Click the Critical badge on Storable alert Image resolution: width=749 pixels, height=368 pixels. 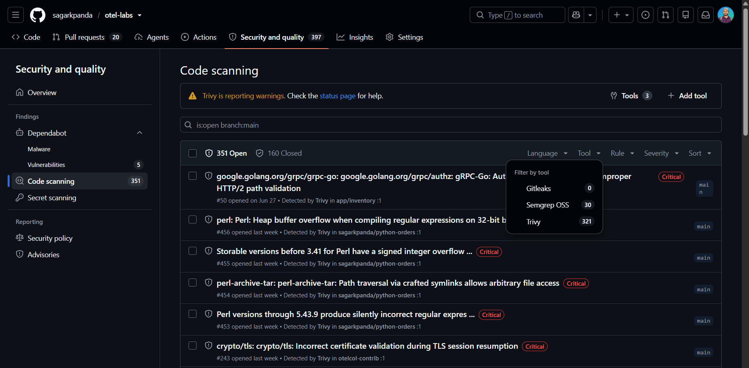(x=489, y=252)
